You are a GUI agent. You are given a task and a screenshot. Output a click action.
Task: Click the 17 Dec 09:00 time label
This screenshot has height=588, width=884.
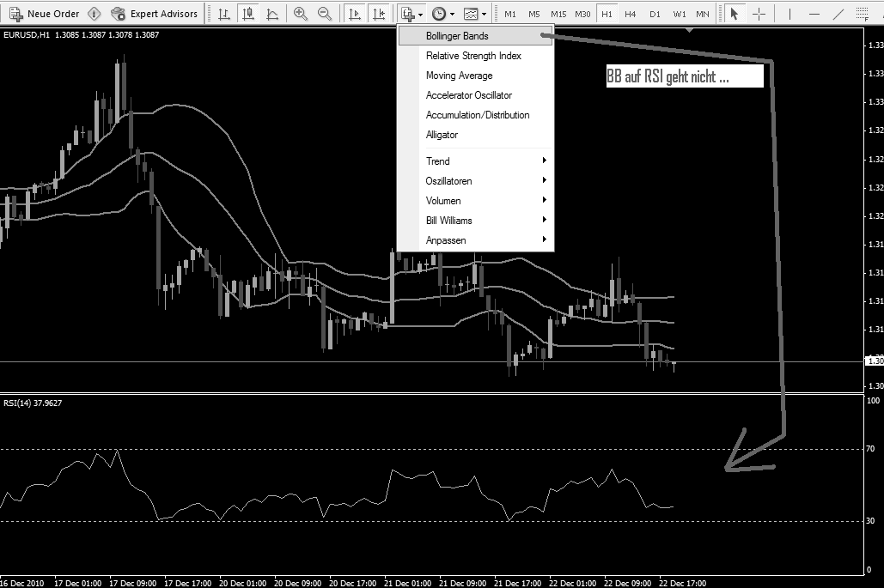coord(132,584)
